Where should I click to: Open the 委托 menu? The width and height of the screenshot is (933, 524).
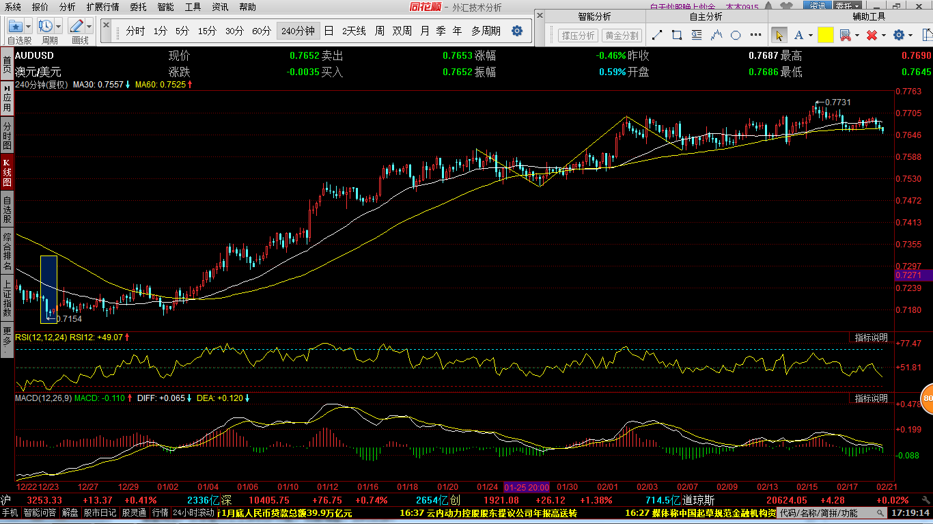tap(138, 7)
